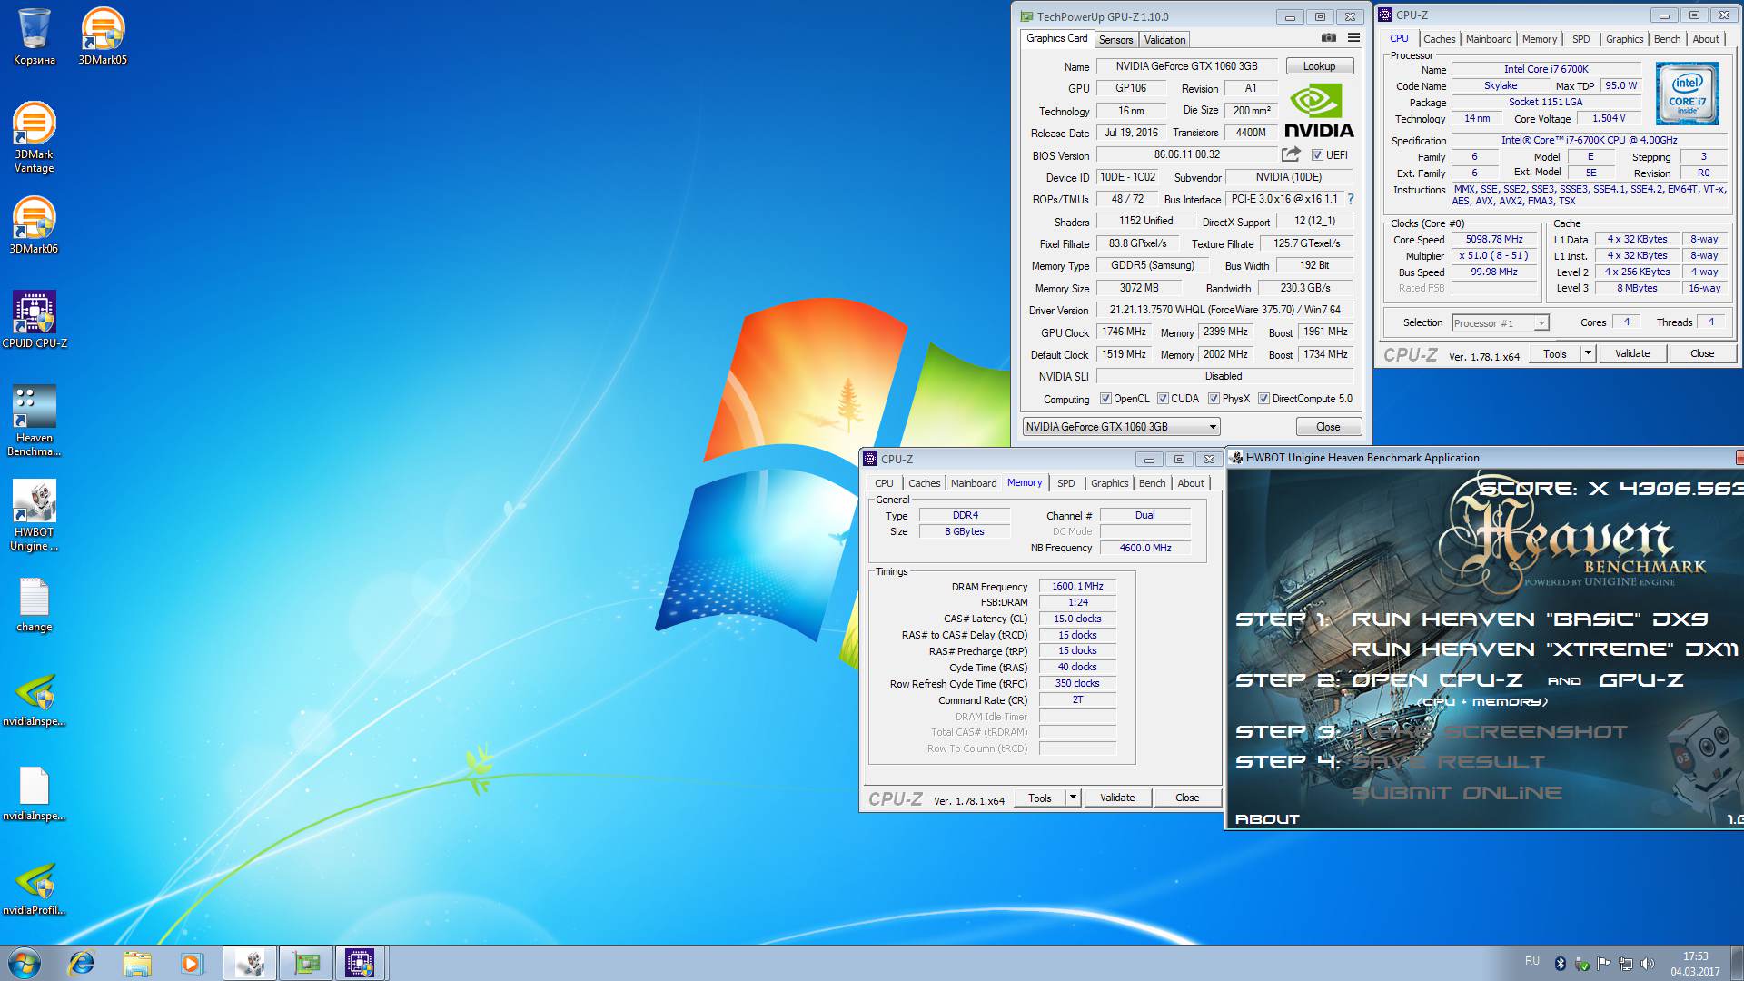Toggle the UEFI checkbox in GPU-Z
Viewport: 1744px width, 981px height.
pos(1317,155)
